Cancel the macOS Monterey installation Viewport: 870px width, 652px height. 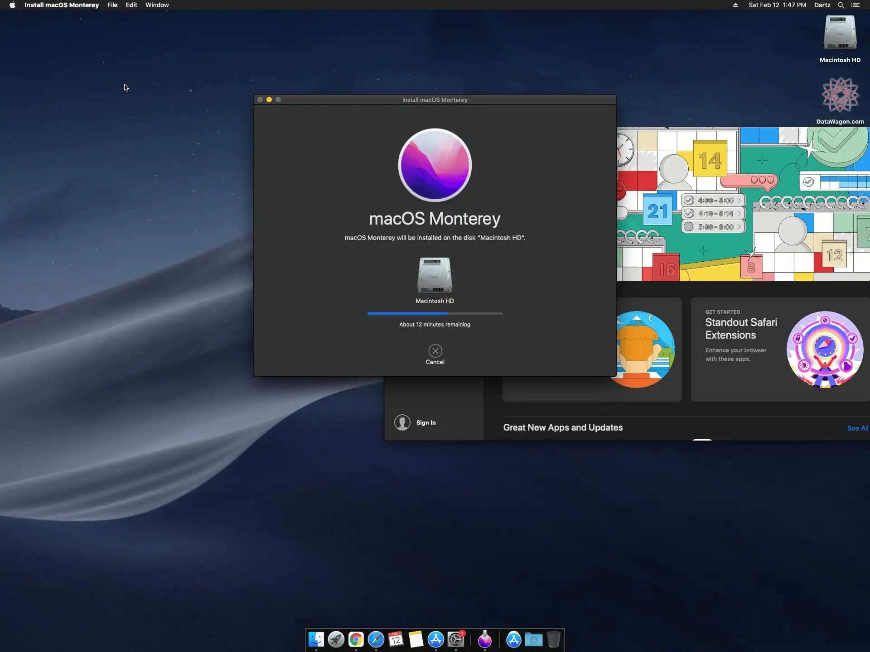435,351
